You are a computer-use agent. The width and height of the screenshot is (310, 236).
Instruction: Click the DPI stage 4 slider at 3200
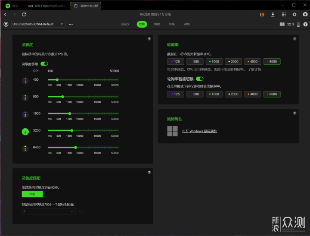(72, 131)
